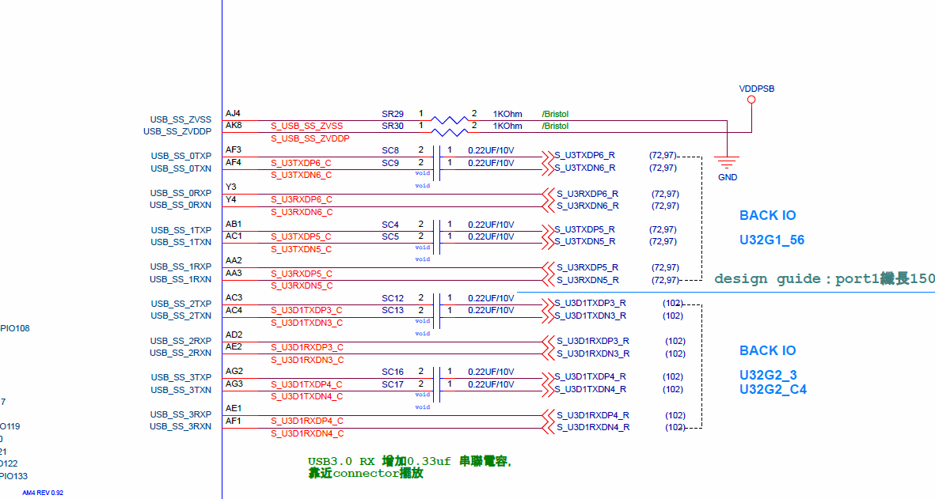Click the AM4 REV 0.92 text
The width and height of the screenshot is (935, 499).
(43, 493)
